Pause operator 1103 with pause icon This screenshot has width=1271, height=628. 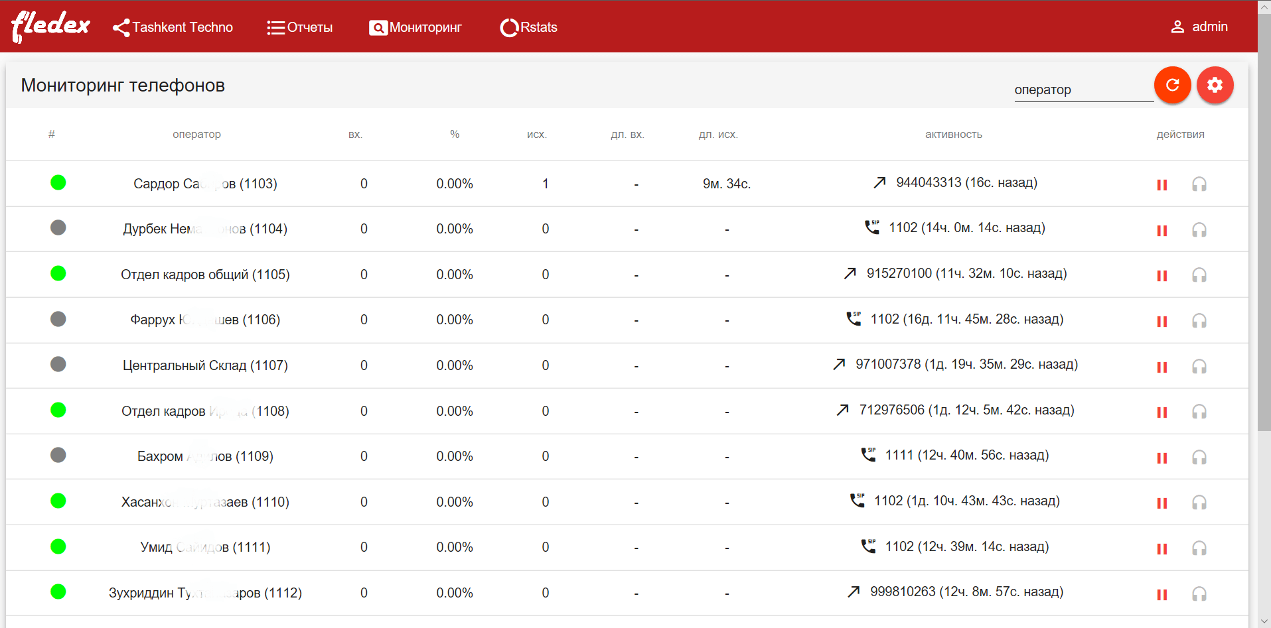coord(1162,185)
